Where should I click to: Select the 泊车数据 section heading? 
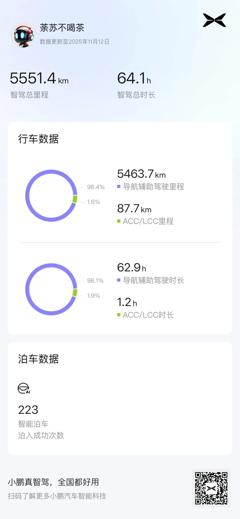[x=38, y=359]
